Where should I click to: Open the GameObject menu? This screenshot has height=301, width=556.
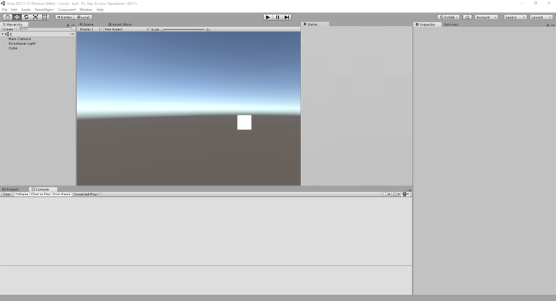coord(44,10)
